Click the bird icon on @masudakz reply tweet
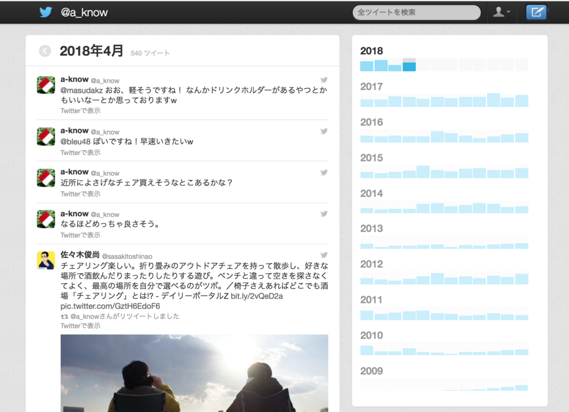Viewport: 569px width, 412px height. click(324, 80)
